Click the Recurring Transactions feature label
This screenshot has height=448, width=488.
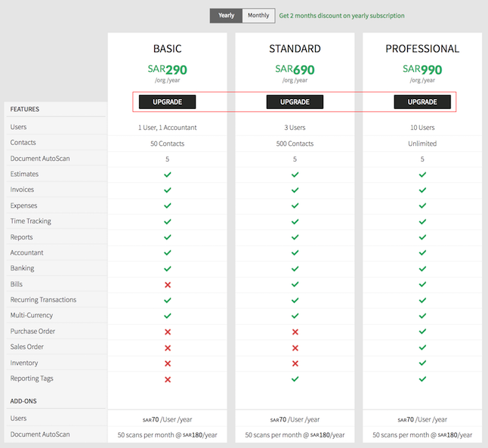click(43, 299)
